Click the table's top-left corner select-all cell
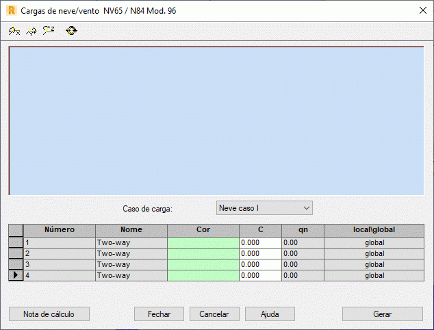This screenshot has width=434, height=330. tap(16, 230)
